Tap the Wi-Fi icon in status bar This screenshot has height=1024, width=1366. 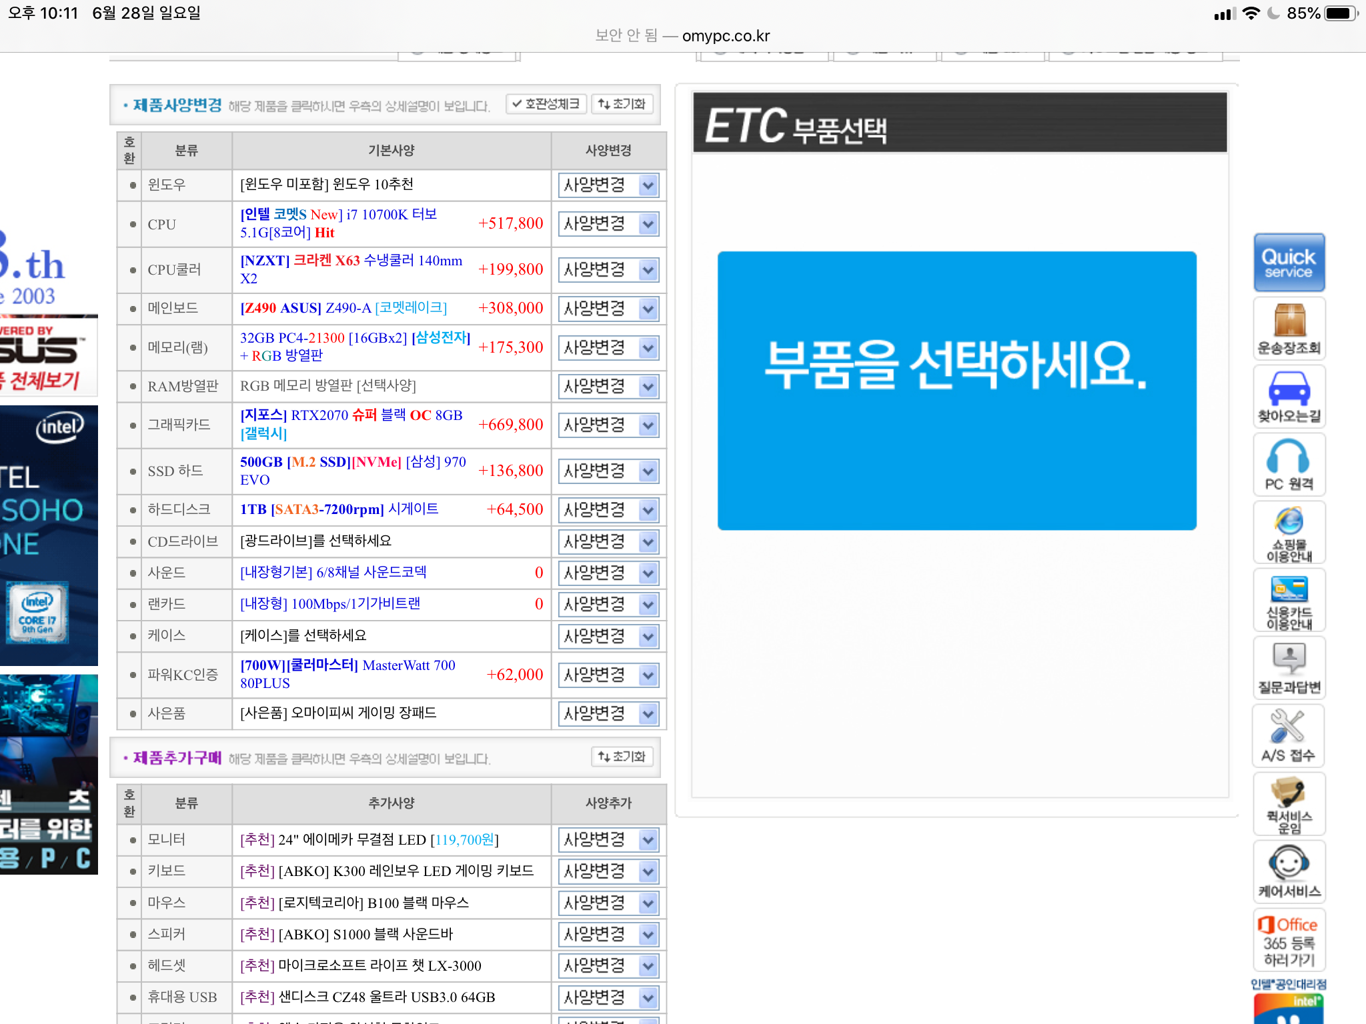pyautogui.click(x=1251, y=13)
